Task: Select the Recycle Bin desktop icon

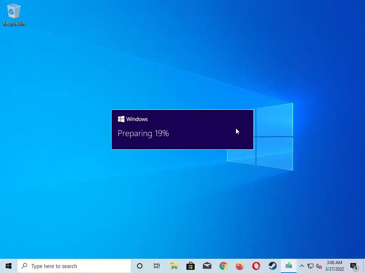Action: tap(14, 14)
